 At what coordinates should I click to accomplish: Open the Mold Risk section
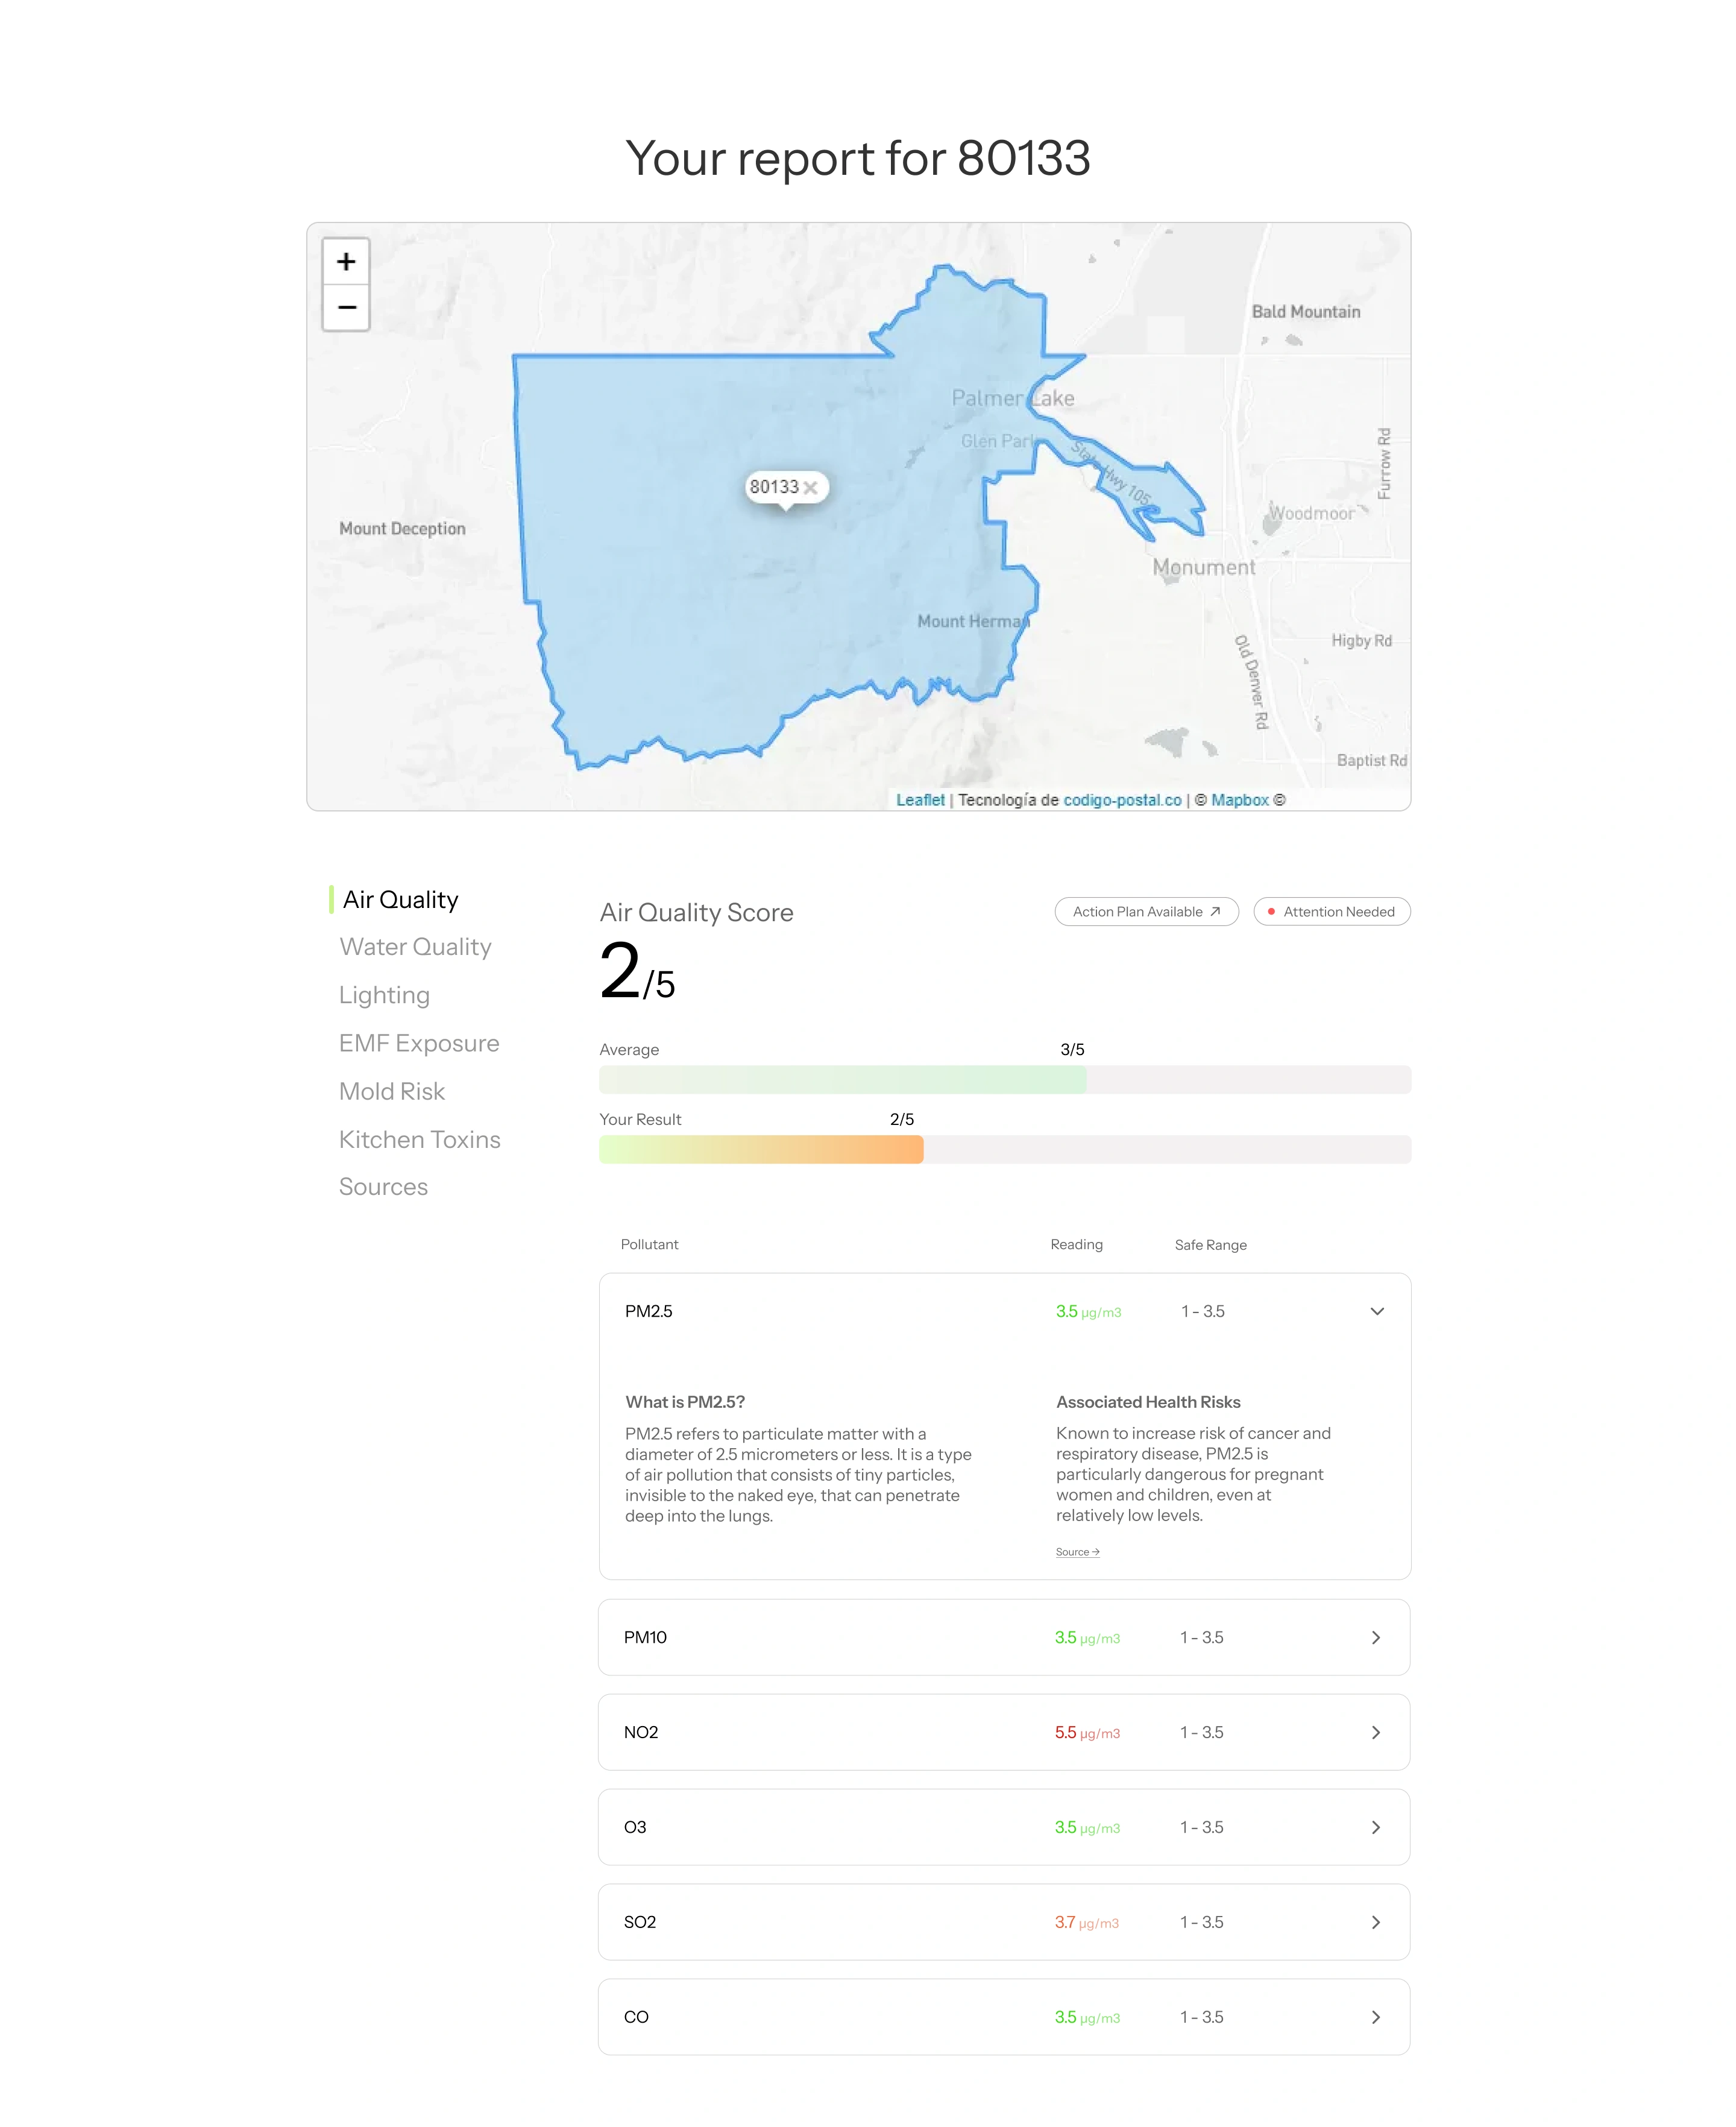click(x=391, y=1091)
